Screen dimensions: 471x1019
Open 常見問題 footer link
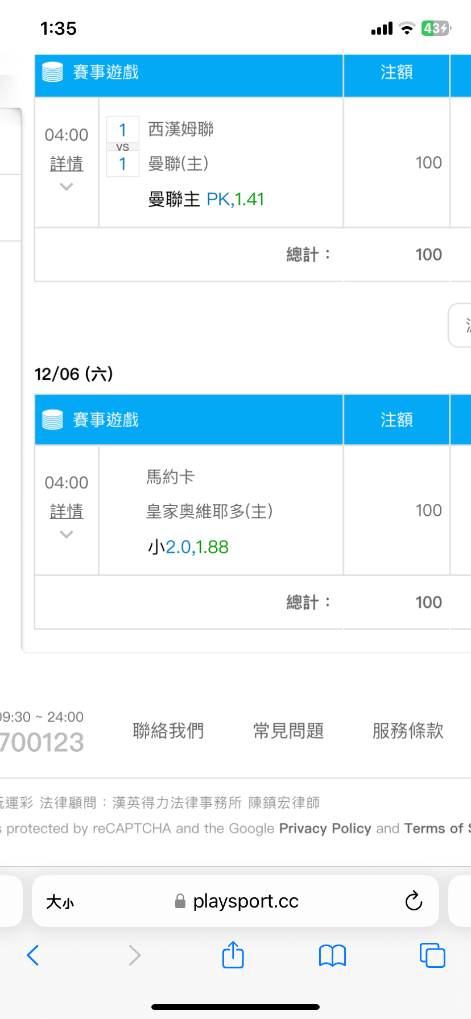tap(288, 731)
